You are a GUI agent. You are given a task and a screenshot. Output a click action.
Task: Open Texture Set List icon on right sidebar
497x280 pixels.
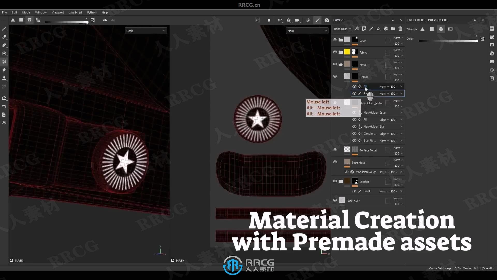pyautogui.click(x=492, y=29)
